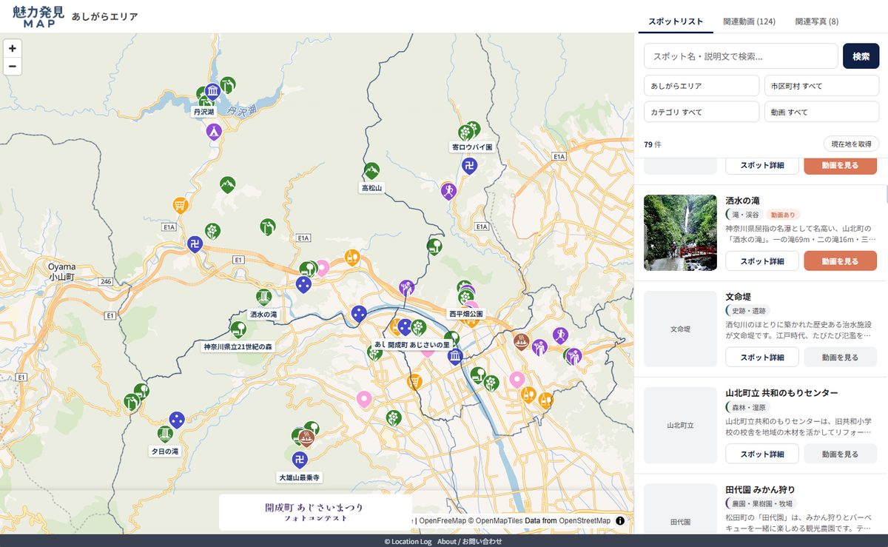Screen dimensions: 888x547
Task: Click the 魅力発見MAP logo
Action: coord(38,16)
